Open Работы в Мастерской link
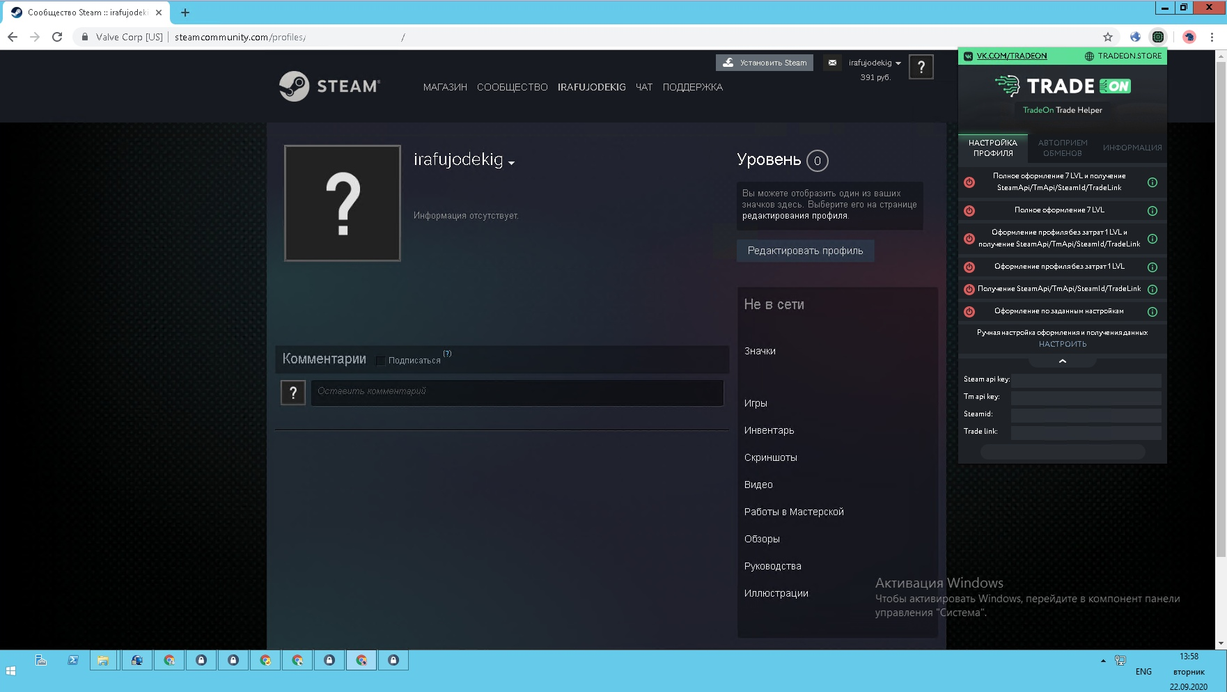 tap(794, 512)
